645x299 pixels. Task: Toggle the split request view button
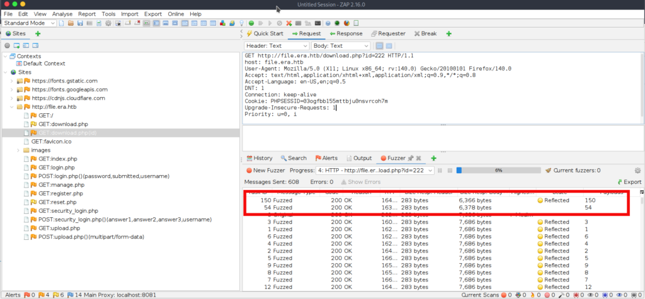[x=379, y=46]
